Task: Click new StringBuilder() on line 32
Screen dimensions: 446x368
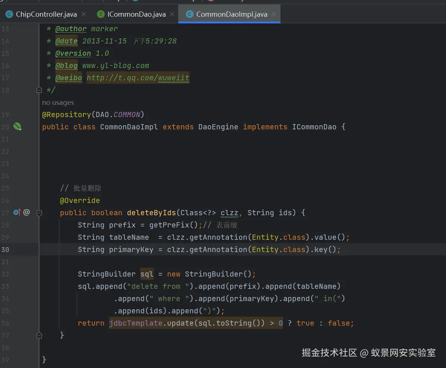Action: click(209, 274)
